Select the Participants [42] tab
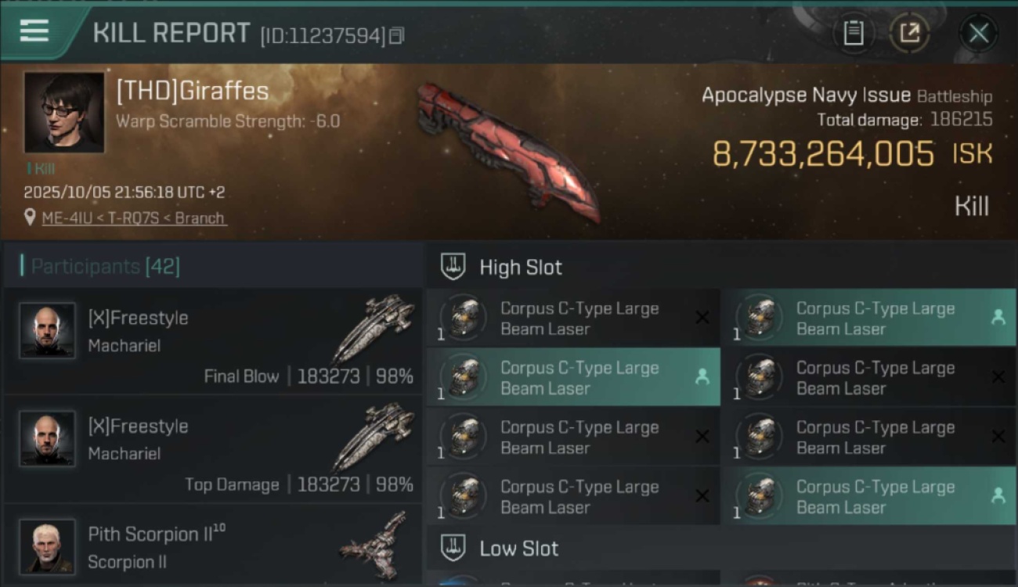Image resolution: width=1018 pixels, height=587 pixels. (x=106, y=266)
